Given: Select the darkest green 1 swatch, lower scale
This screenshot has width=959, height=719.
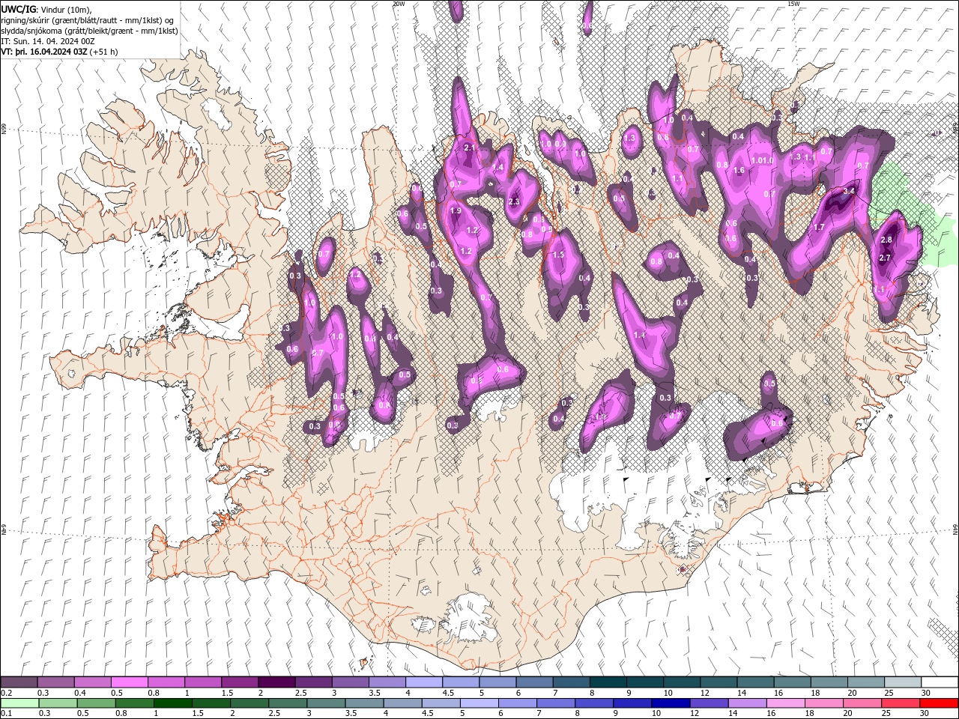Looking at the screenshot, I should pos(172,703).
